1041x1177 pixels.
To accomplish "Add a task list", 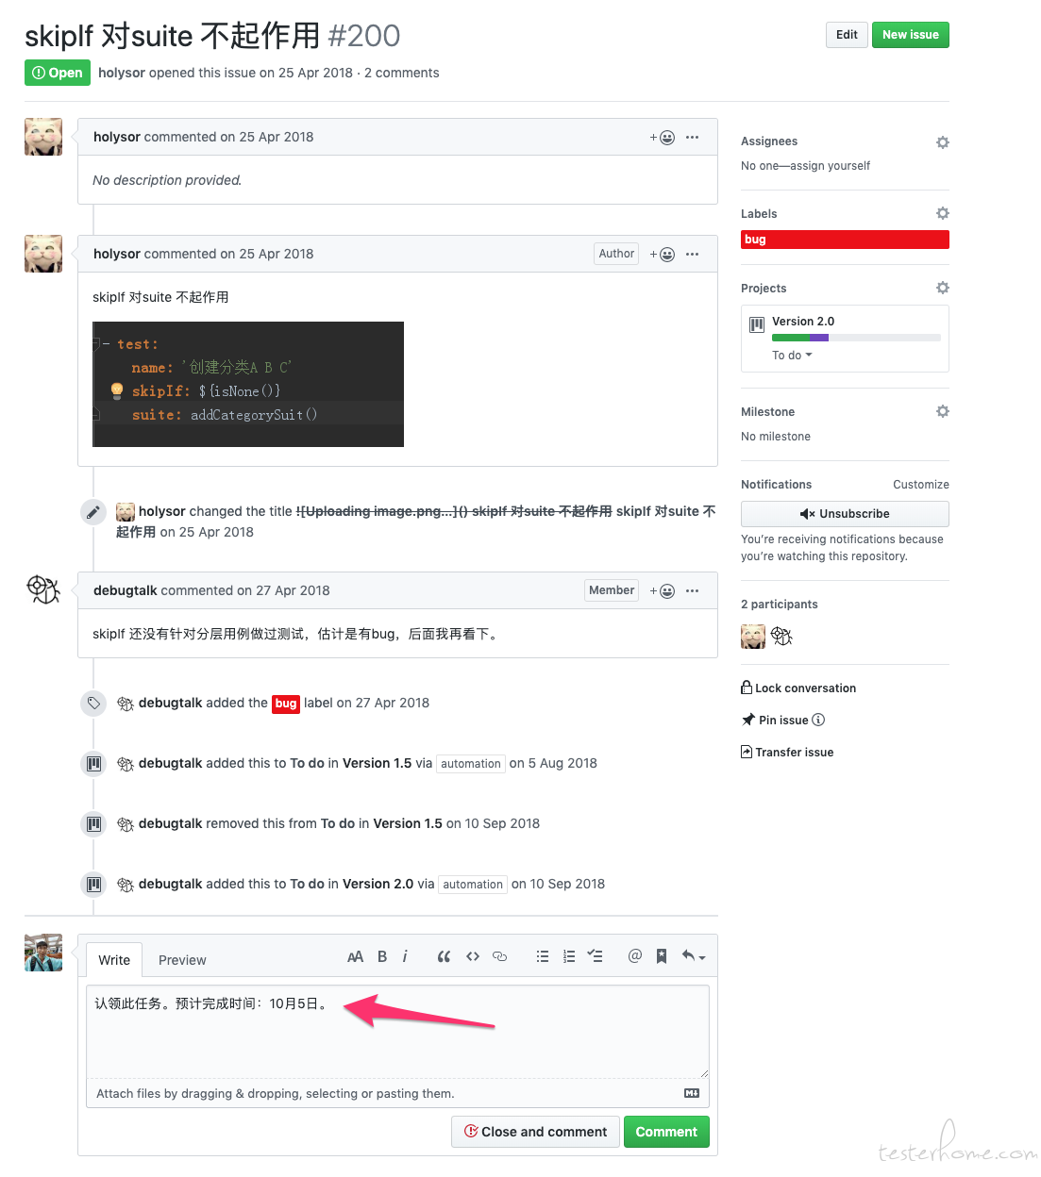I will [595, 956].
